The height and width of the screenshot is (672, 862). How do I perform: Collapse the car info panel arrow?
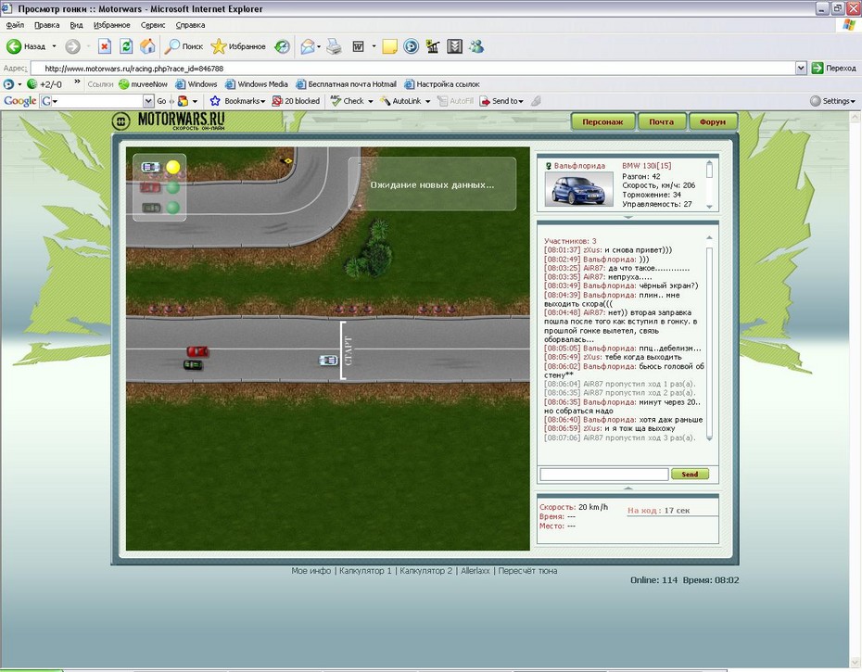627,217
